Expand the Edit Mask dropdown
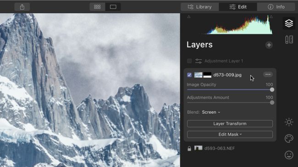298x167 pixels. 230,134
